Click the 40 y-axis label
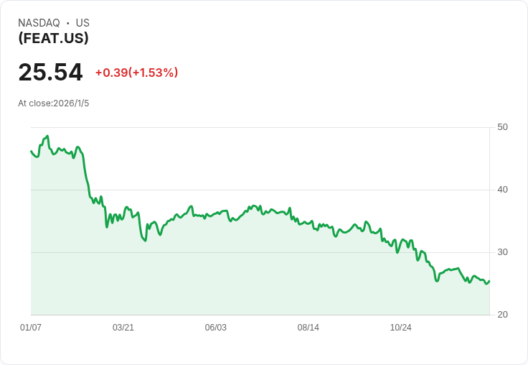528x365 pixels. tap(502, 190)
